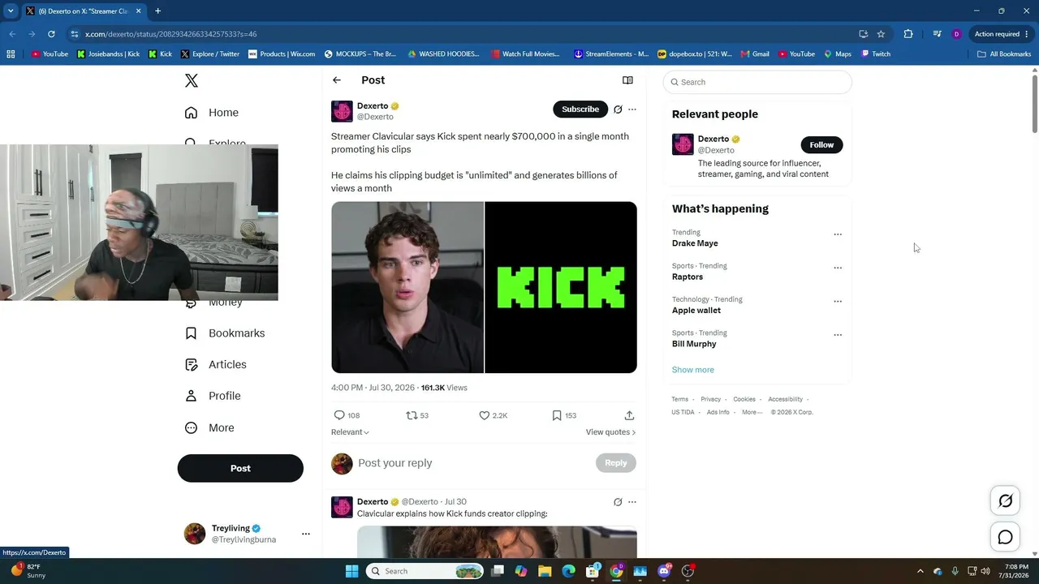The height and width of the screenshot is (584, 1039).
Task: Click the page vertical scrollbar
Action: click(1035, 312)
